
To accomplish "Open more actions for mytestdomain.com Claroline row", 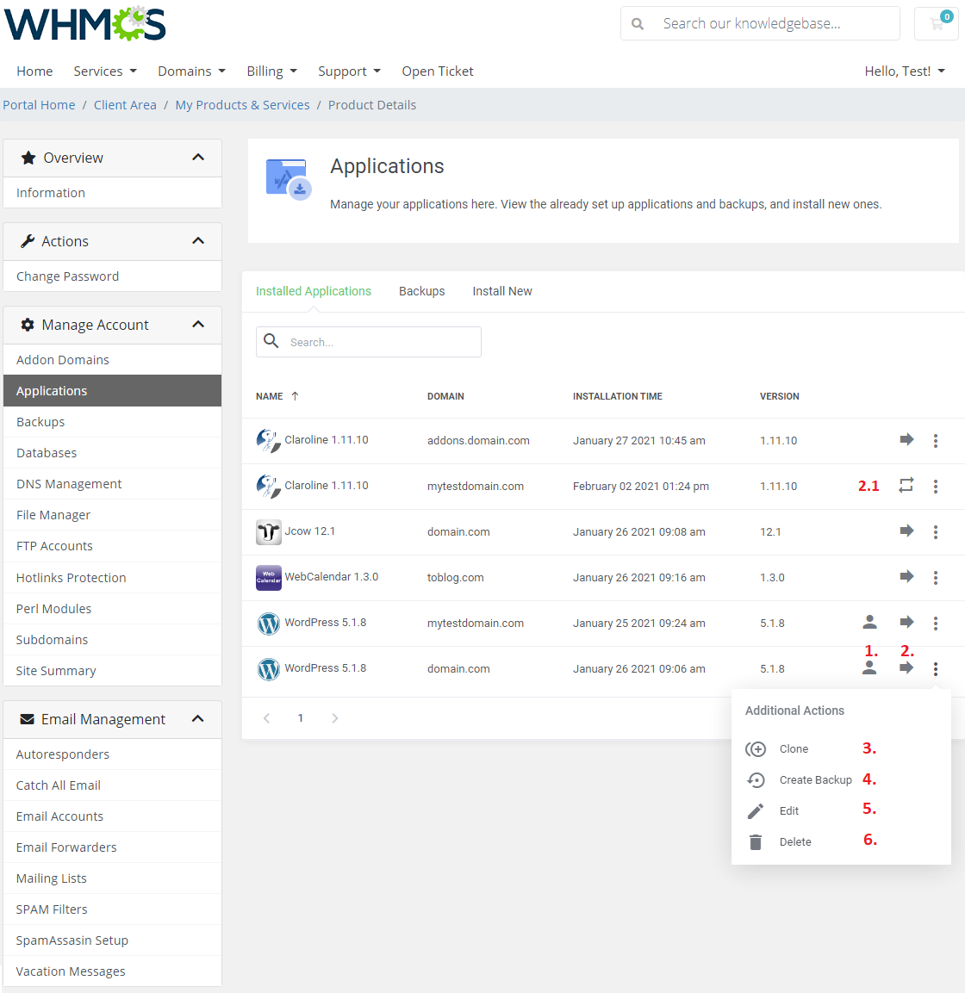I will (935, 487).
